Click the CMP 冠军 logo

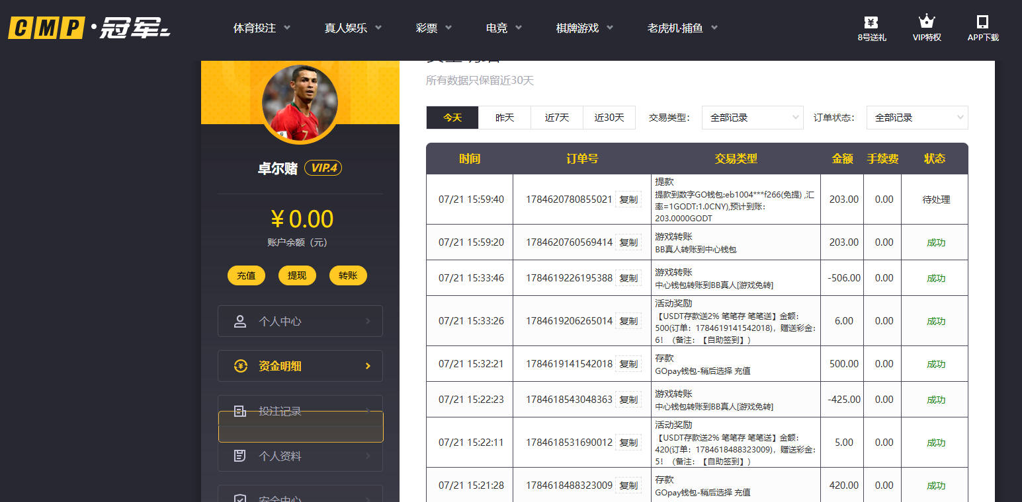[x=89, y=28]
